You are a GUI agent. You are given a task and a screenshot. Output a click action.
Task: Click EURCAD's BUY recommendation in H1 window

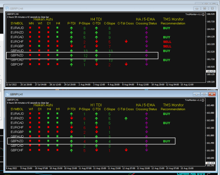166,123
